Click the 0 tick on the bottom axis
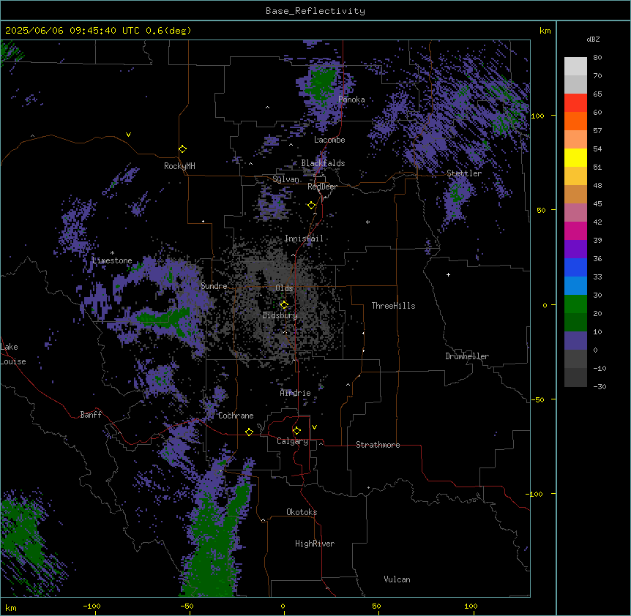The image size is (631, 616). tap(283, 606)
